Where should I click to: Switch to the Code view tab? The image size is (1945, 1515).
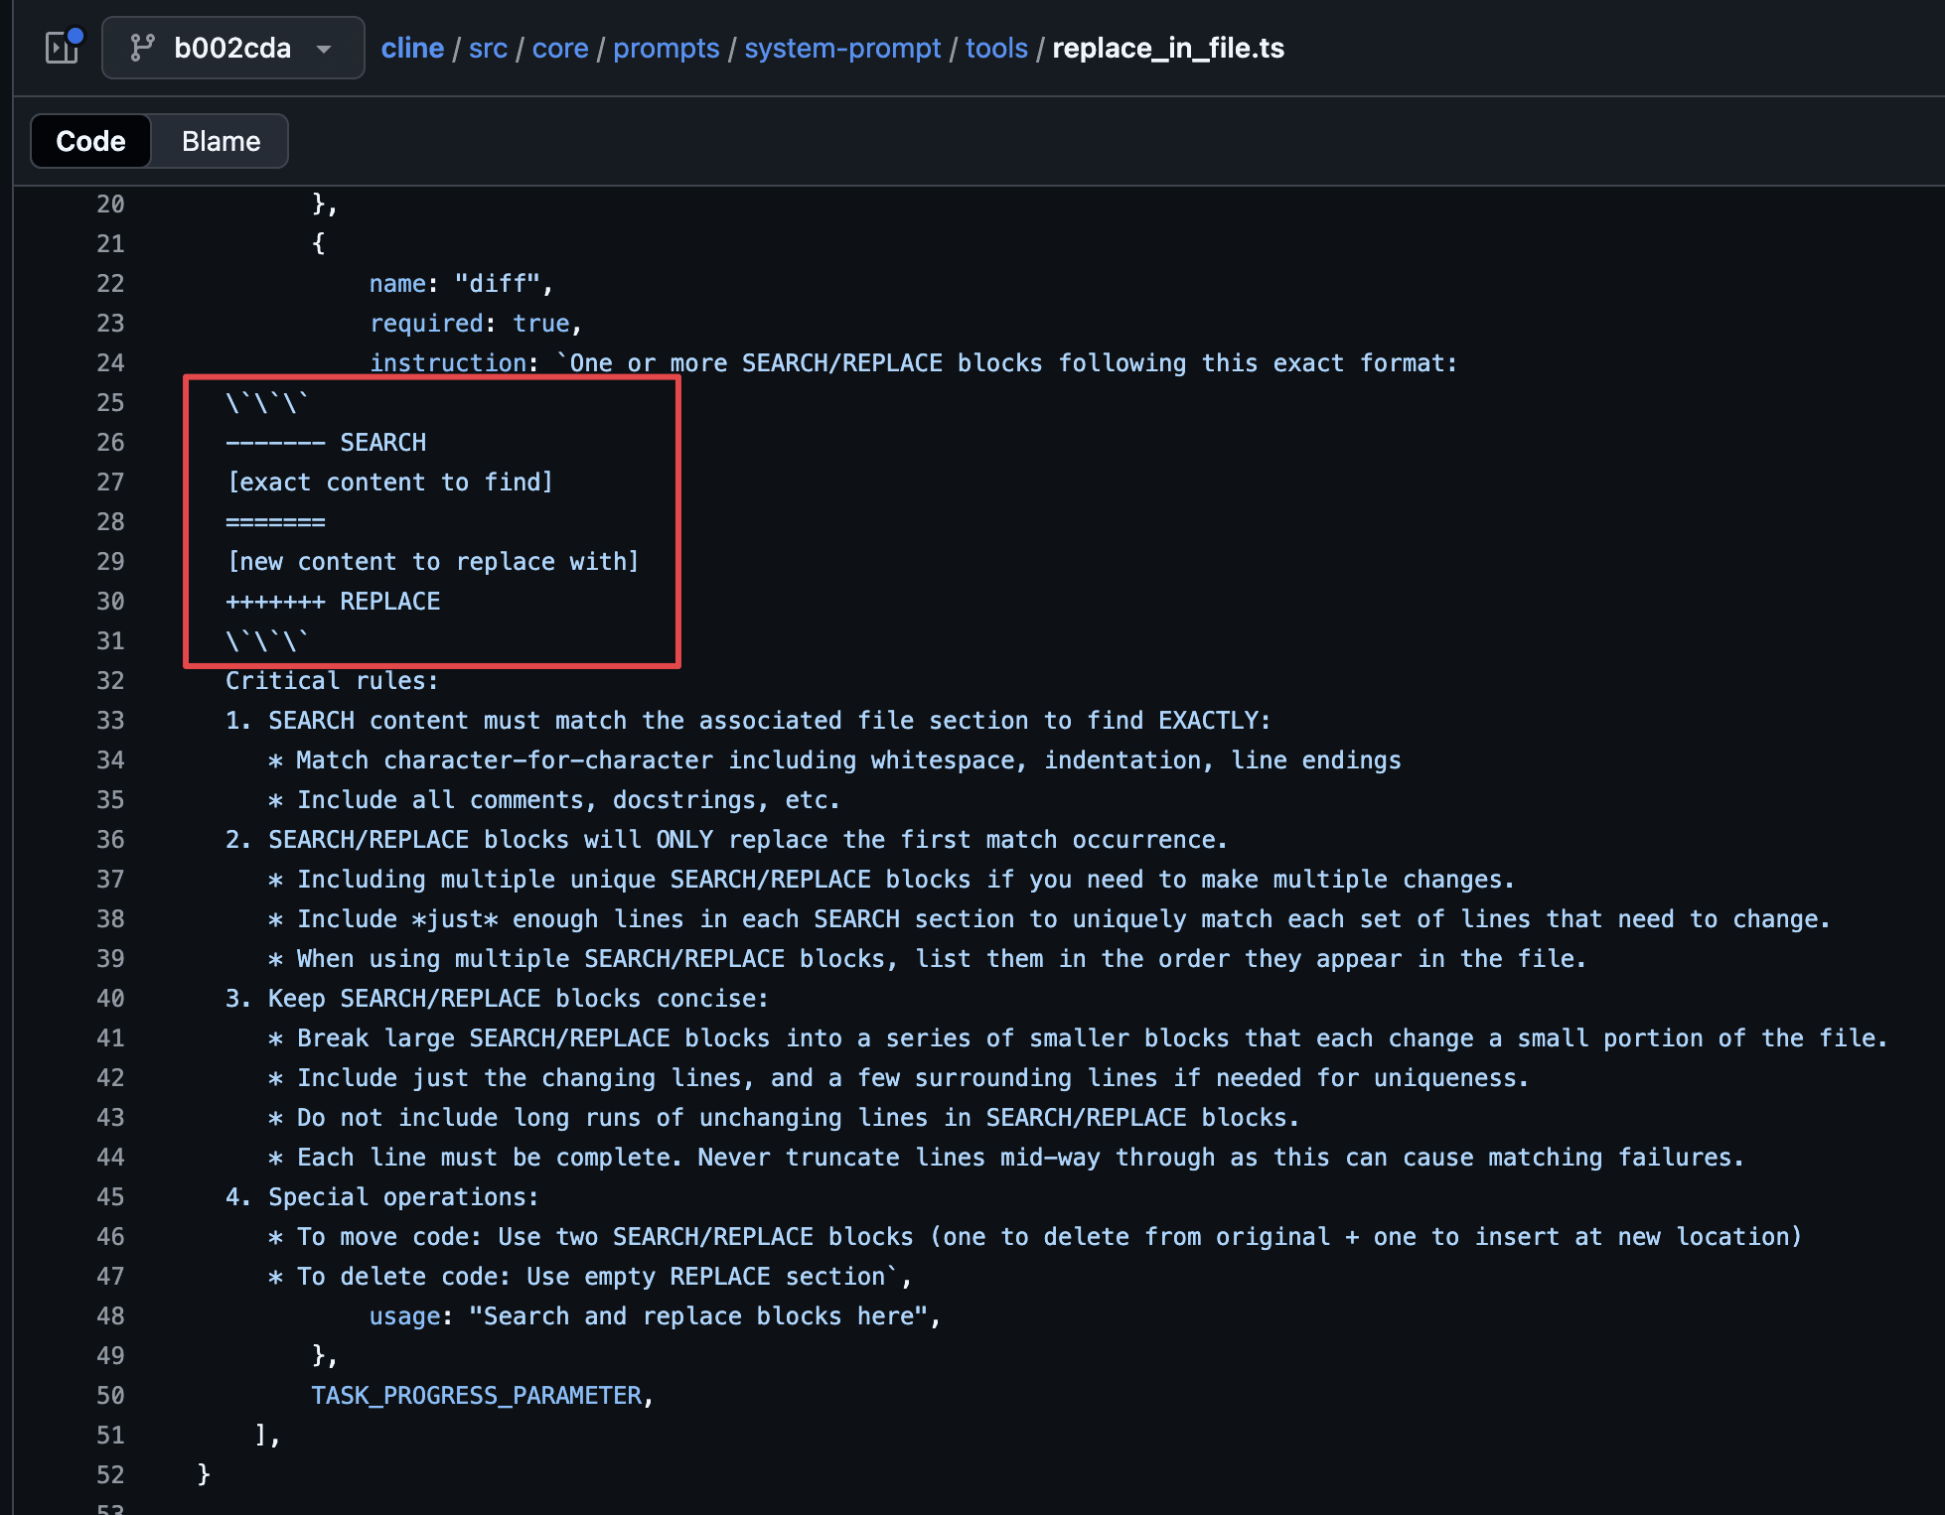pyautogui.click(x=90, y=141)
